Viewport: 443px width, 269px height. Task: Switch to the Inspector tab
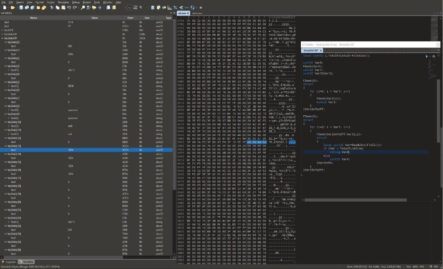pyautogui.click(x=9, y=262)
